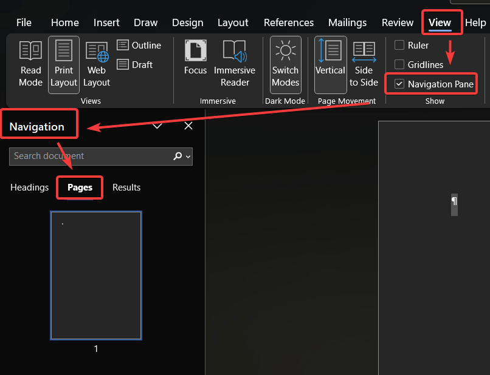490x375 pixels.
Task: Enable Focus mode
Action: tap(195, 58)
